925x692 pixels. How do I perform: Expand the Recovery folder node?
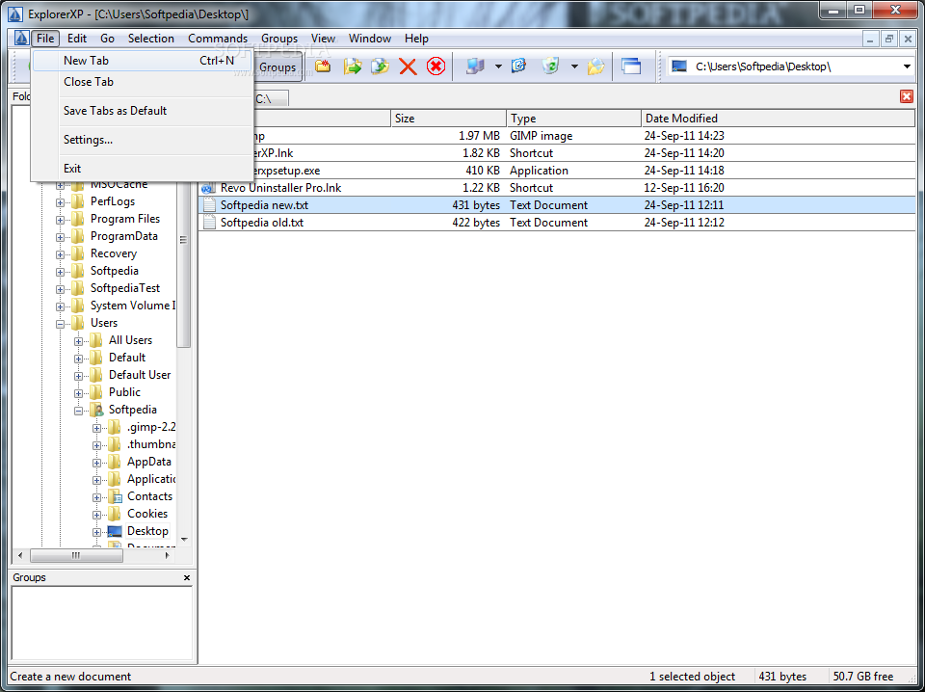[60, 254]
